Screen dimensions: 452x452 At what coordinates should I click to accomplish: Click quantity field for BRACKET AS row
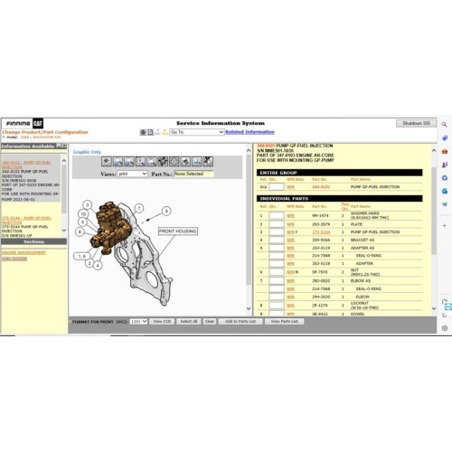point(277,240)
